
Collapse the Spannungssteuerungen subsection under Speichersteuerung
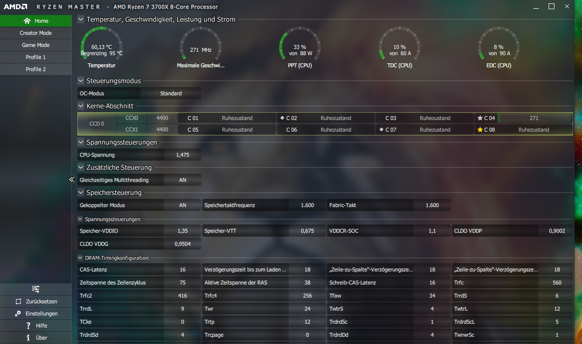[x=80, y=219]
